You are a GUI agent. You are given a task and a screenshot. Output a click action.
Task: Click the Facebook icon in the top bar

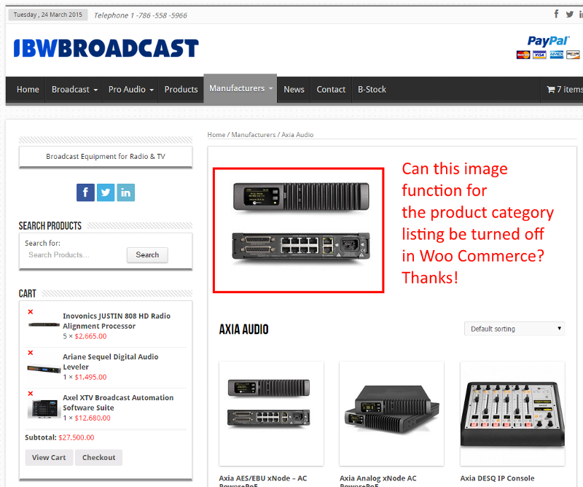coord(556,14)
